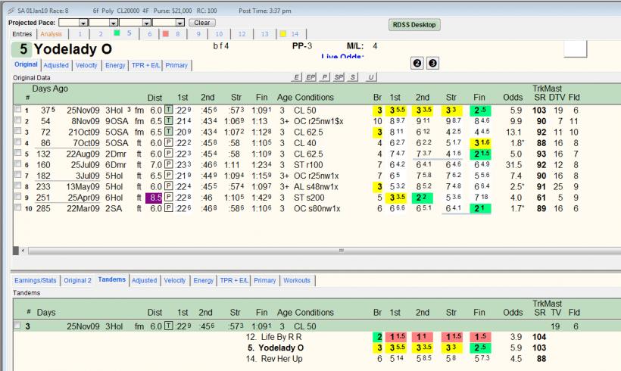The width and height of the screenshot is (621, 371).
Task: Select horse tab 13
Action: (265, 34)
